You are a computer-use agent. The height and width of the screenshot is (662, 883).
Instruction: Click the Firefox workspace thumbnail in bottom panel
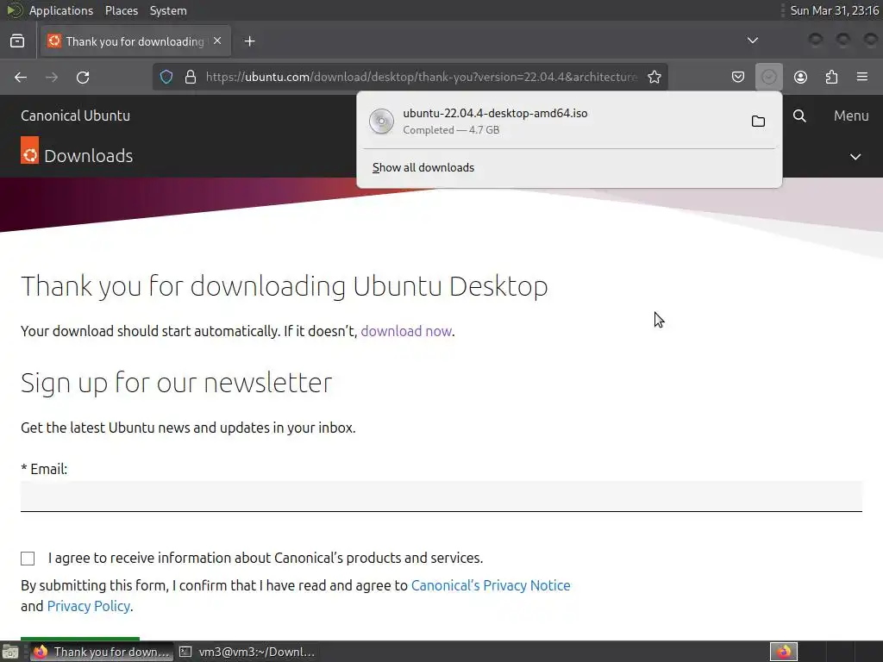coord(784,652)
